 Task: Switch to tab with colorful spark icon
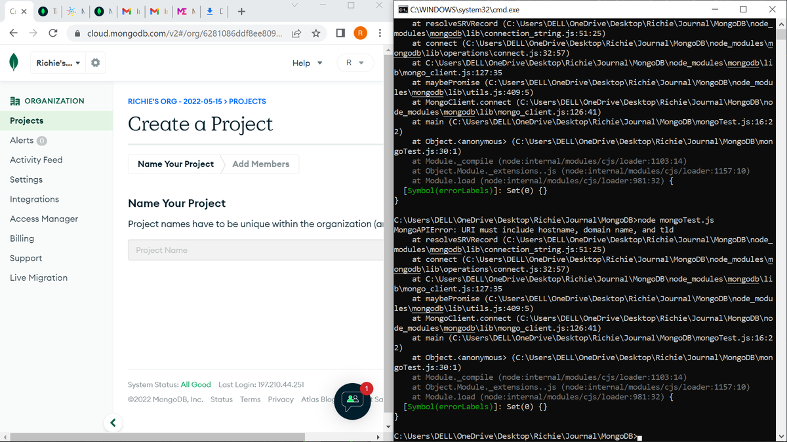point(72,12)
